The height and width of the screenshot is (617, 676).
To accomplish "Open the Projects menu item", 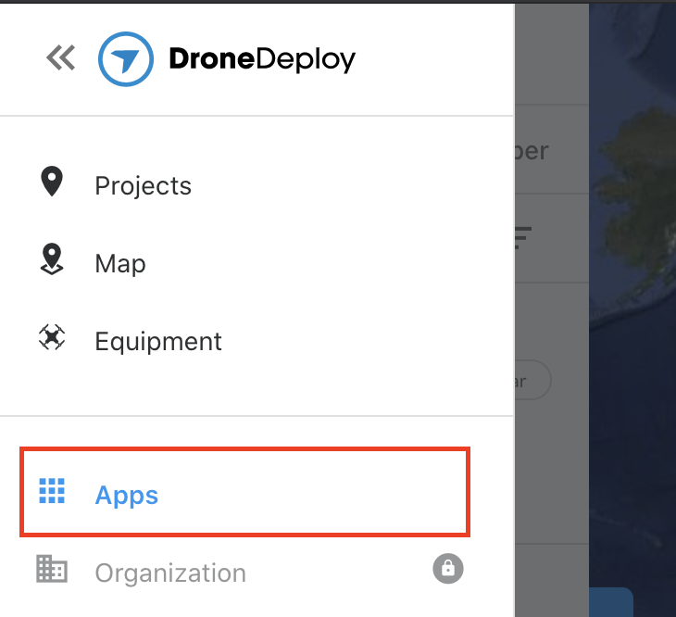I will pyautogui.click(x=144, y=186).
